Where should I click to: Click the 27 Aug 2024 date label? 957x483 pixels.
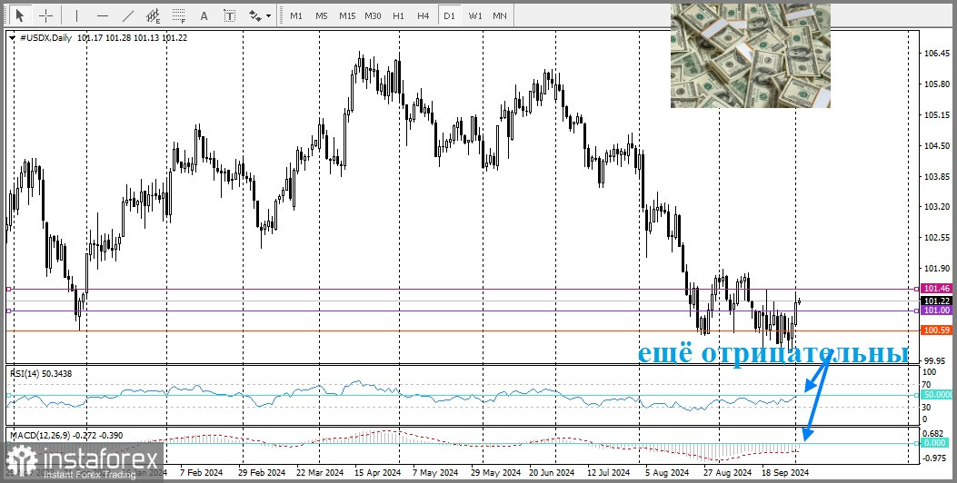point(727,473)
